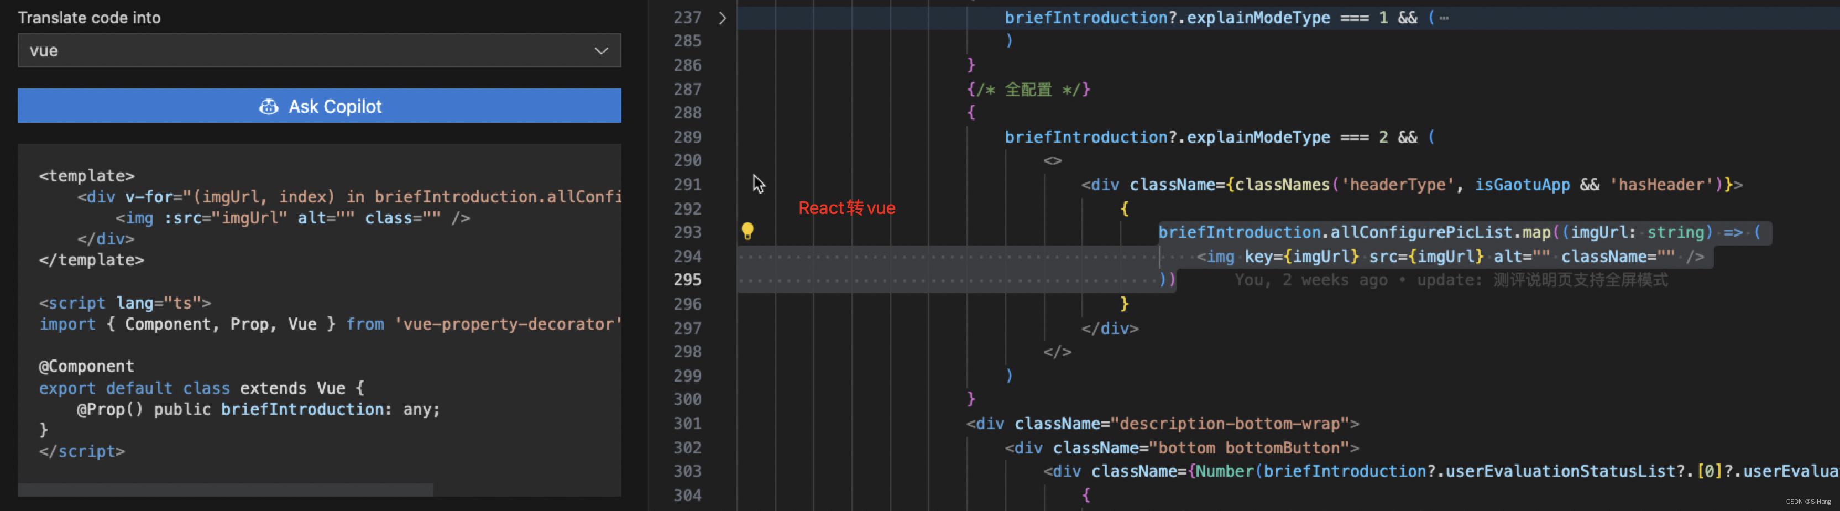Click the dropdown chevron arrow
This screenshot has height=511, width=1840.
[602, 51]
